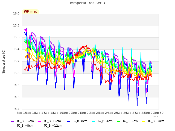Screen dimensions: 175x131
Task: Toggle the TC_B -8cm legend entry
Action: 77,121
